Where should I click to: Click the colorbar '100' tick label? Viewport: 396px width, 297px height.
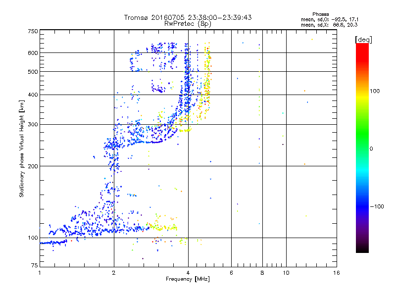point(375,91)
